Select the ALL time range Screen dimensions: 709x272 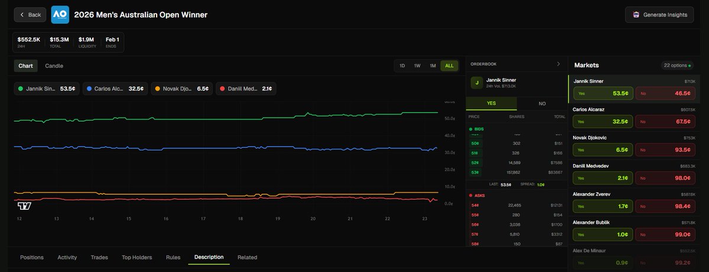click(x=449, y=66)
